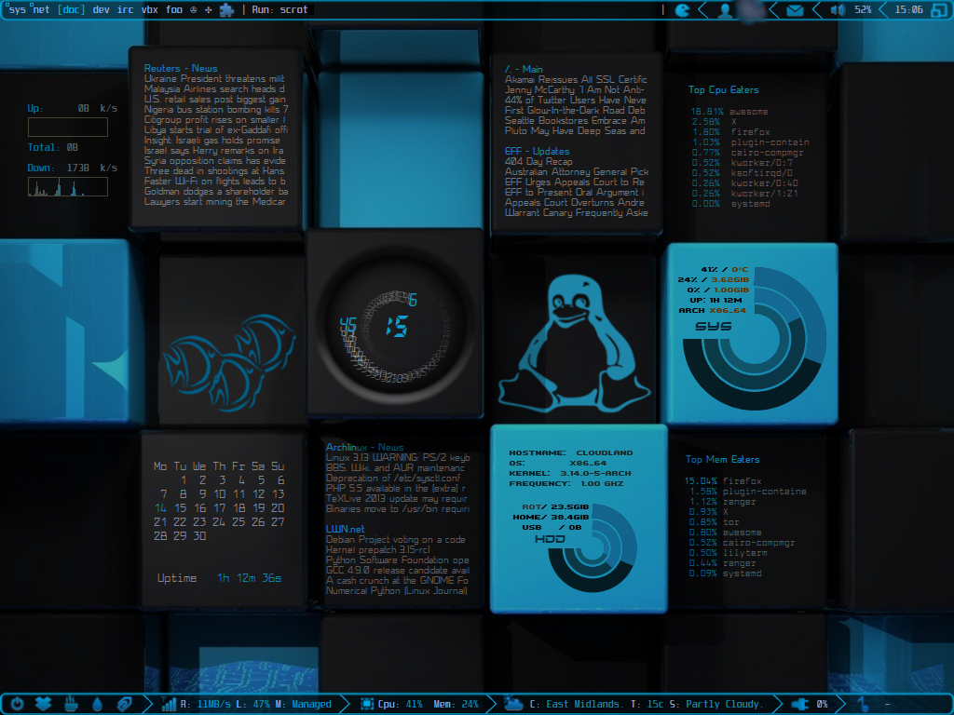Click the water drop icon in the bottom bar

tap(98, 704)
